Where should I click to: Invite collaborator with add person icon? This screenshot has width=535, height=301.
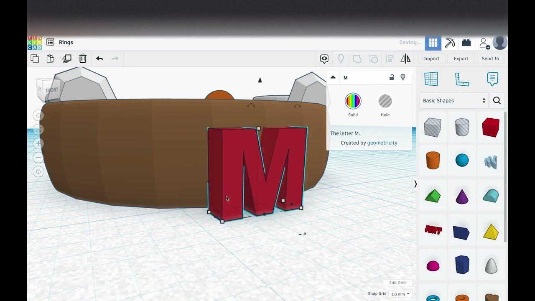[x=484, y=43]
